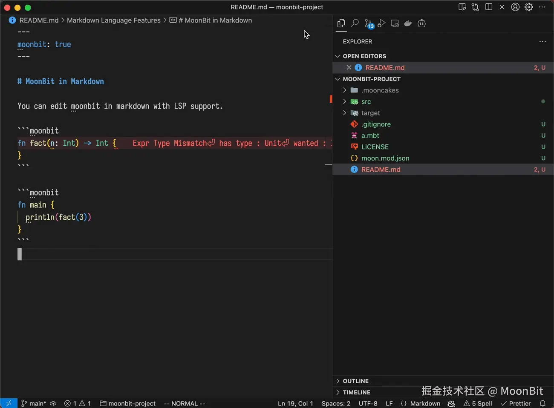Viewport: 554px width, 408px height.
Task: Close README.md in Open Editors
Action: click(x=349, y=68)
